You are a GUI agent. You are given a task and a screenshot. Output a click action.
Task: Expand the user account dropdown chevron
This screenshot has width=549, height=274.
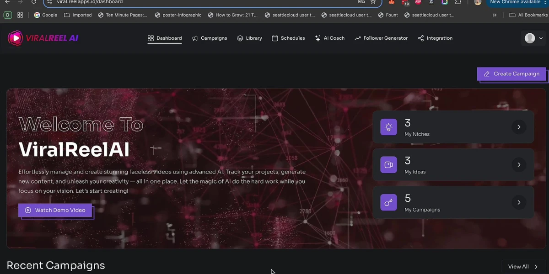(x=541, y=38)
